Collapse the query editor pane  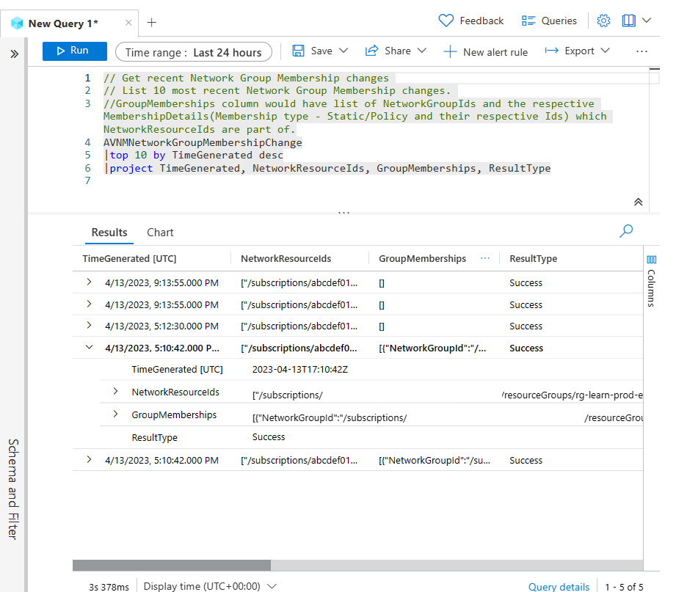pos(637,201)
